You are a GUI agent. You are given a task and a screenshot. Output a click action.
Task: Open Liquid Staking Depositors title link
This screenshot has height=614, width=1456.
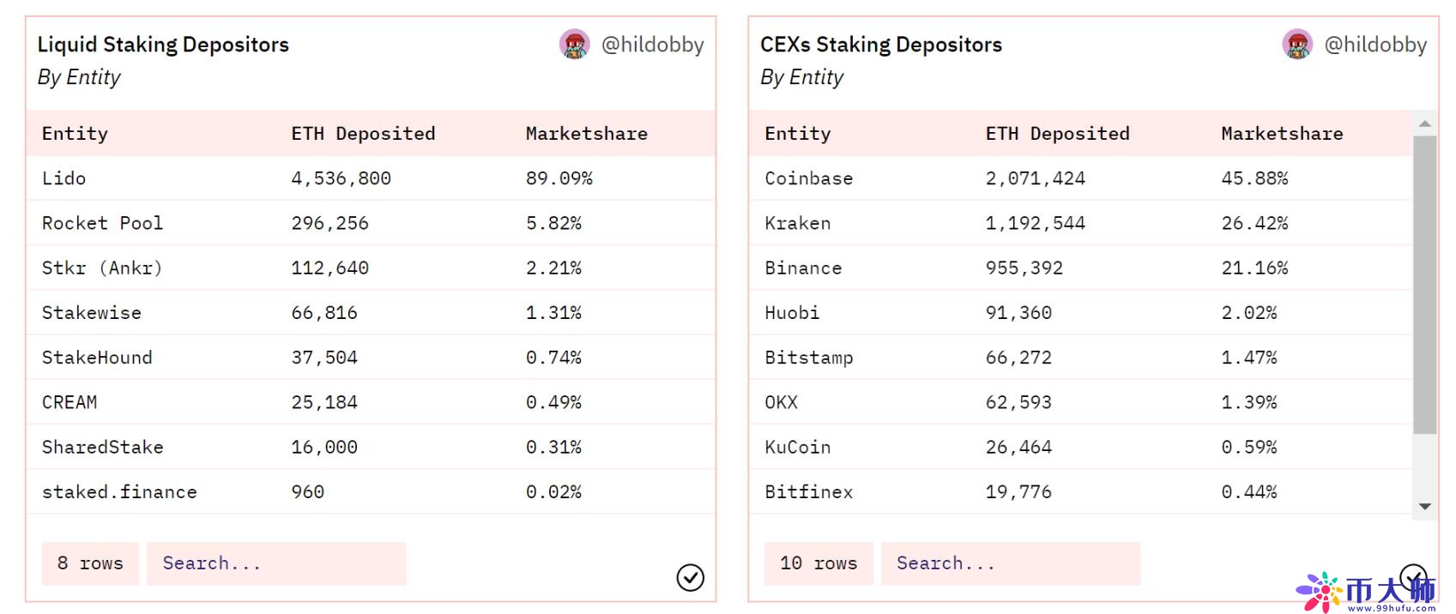(x=163, y=45)
